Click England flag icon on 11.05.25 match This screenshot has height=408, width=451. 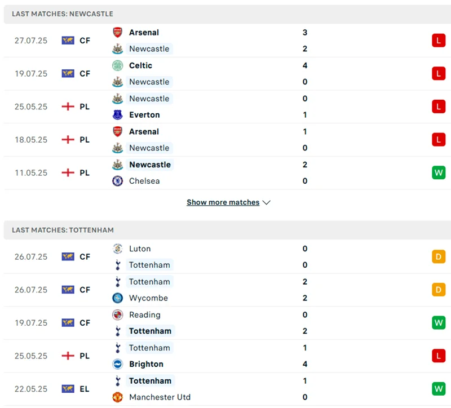68,172
